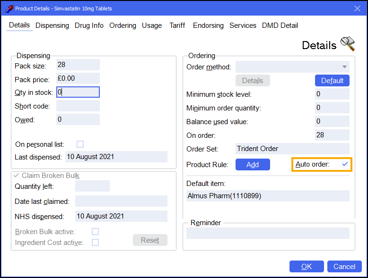Select the DMD Detail tab
Viewport: 368px width, 278px height.
(280, 25)
